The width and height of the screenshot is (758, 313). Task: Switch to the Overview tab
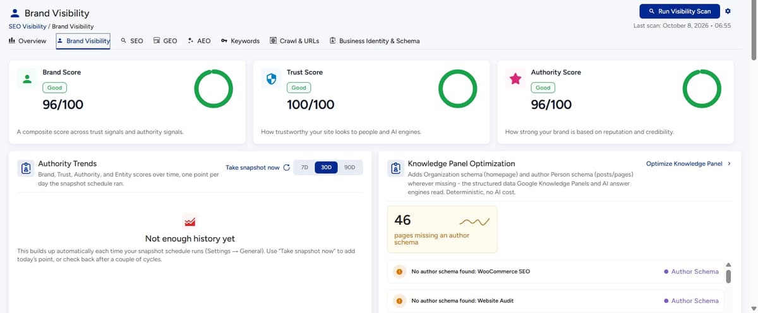click(27, 40)
